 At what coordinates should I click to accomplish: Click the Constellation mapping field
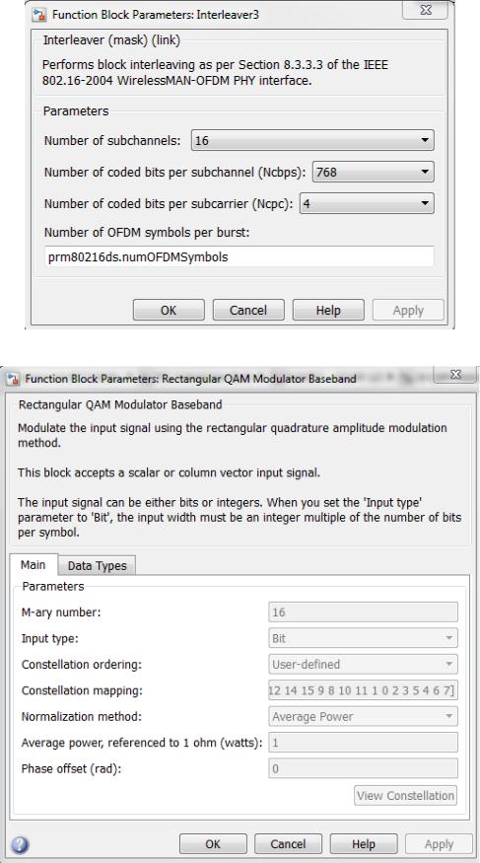tap(363, 690)
